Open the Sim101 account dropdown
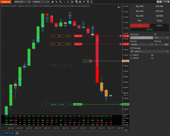The width and height of the screenshot is (170, 136). click(142, 44)
